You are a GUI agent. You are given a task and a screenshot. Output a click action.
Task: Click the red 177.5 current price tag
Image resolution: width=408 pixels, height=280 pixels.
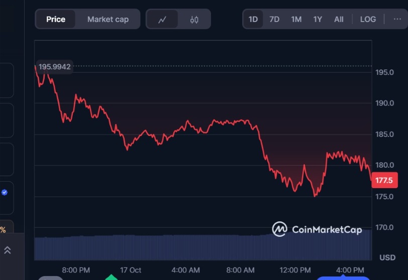click(x=384, y=180)
